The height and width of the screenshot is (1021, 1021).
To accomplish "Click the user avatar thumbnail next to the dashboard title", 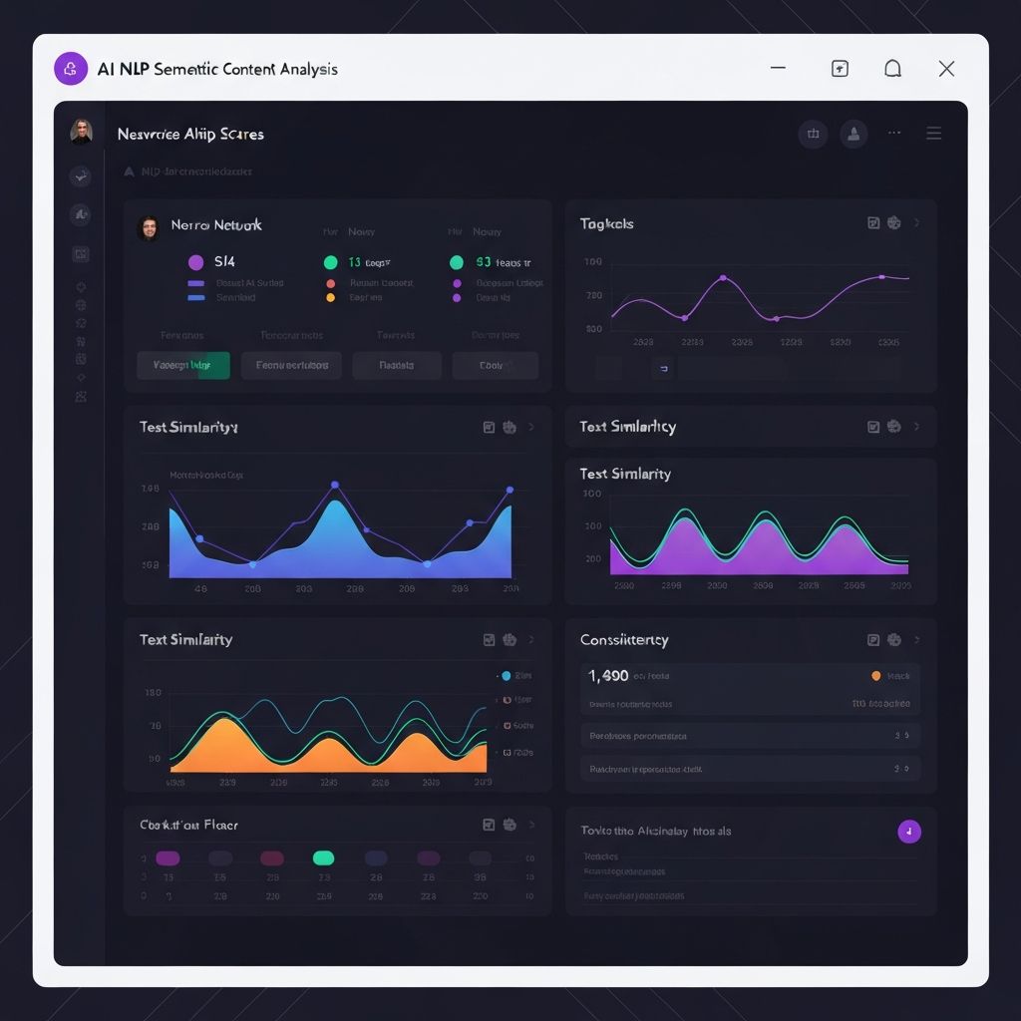I will pyautogui.click(x=81, y=132).
